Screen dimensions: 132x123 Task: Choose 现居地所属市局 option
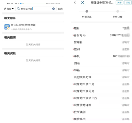101,84
